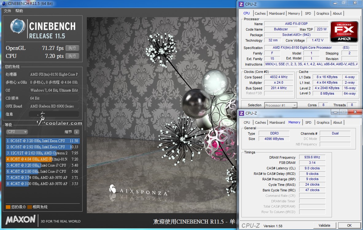Click the Core Voltage 1.472 V value
Image resolution: width=363 pixels, height=230 pixels.
317,40
